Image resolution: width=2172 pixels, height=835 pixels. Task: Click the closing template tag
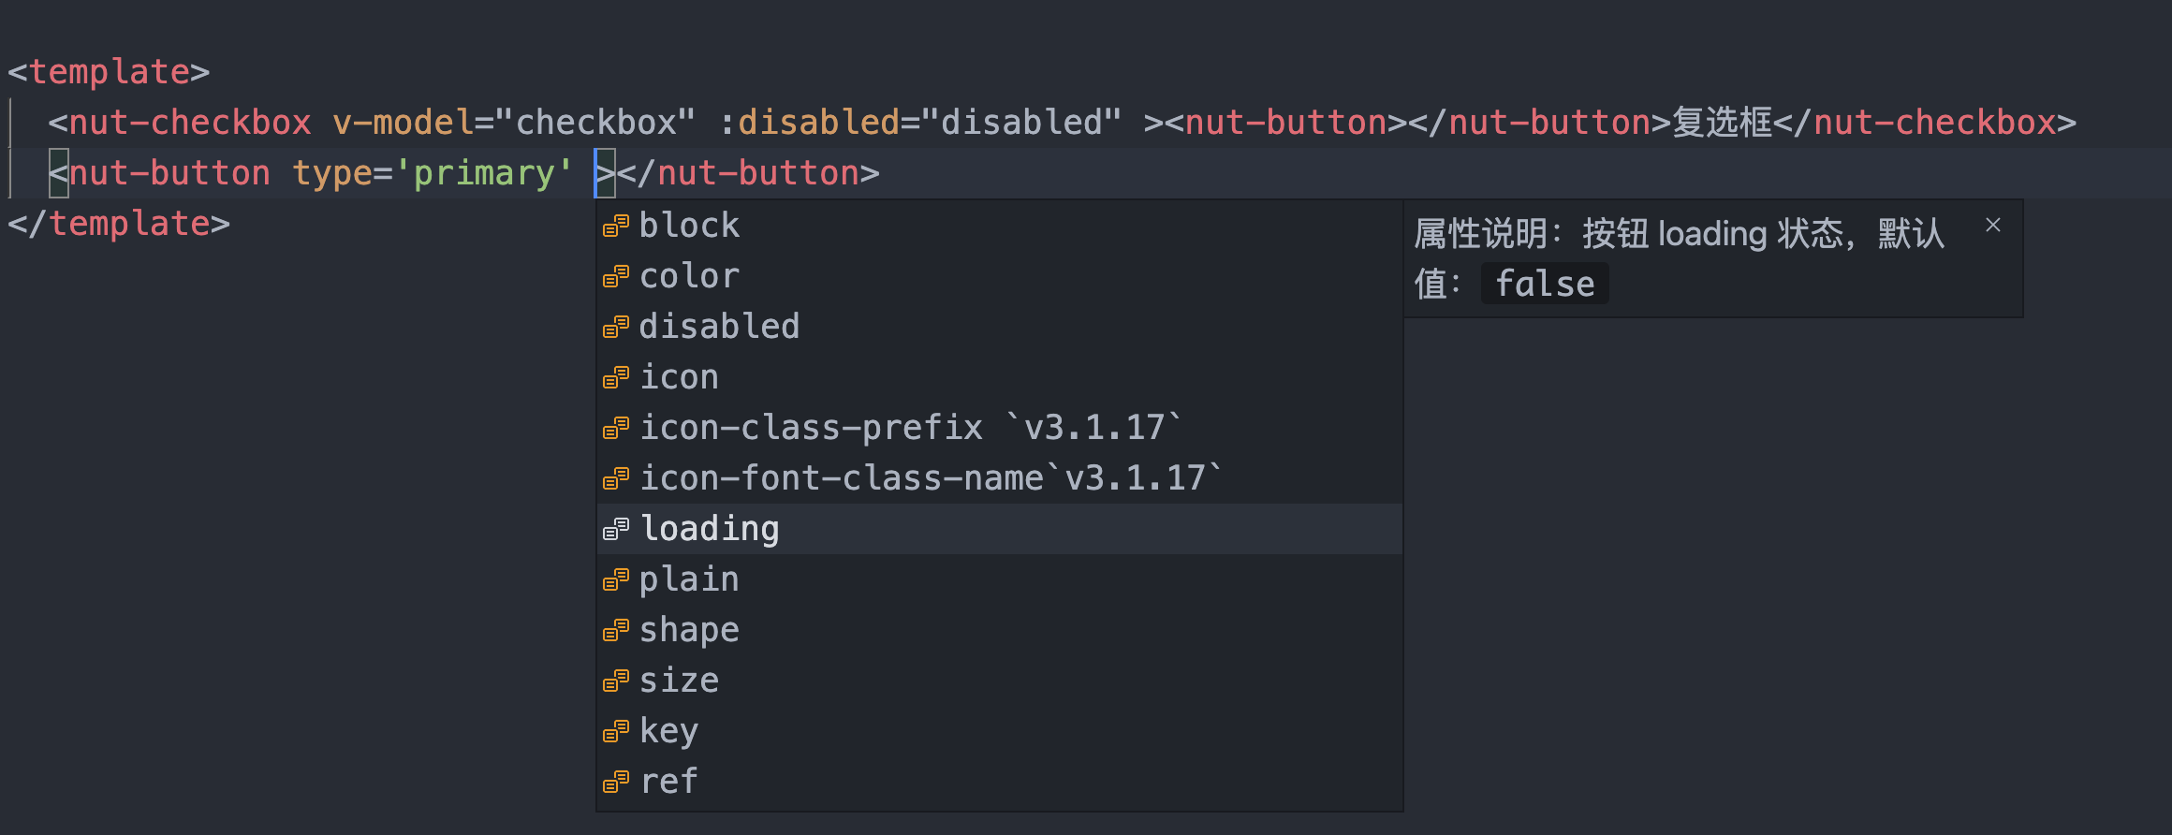pos(119,224)
